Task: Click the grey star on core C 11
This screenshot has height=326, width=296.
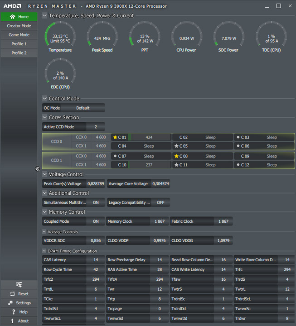Action: pyautogui.click(x=176, y=165)
